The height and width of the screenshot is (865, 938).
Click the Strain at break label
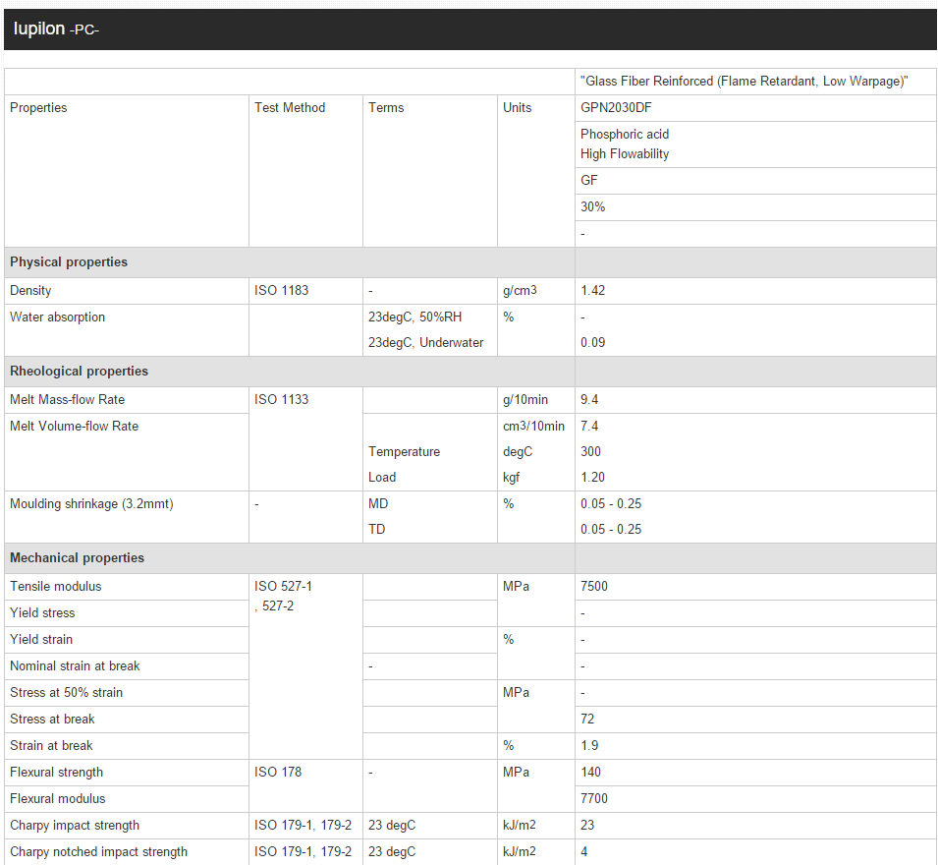click(x=51, y=746)
